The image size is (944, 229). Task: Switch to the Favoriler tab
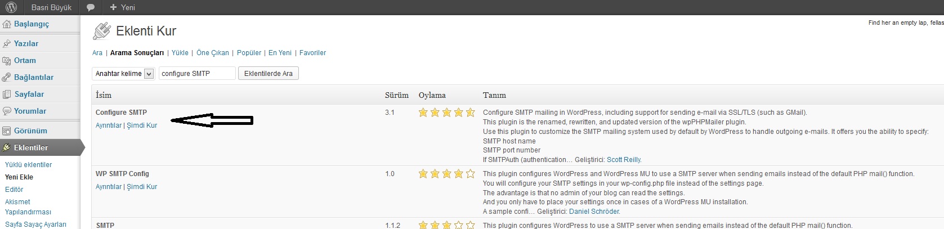pos(312,53)
